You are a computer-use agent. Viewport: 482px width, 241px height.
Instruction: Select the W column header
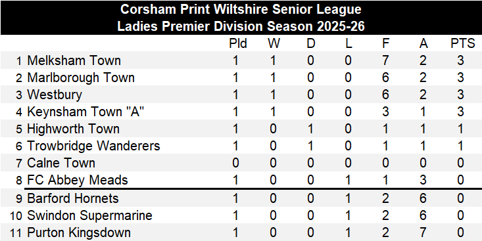pos(274,44)
